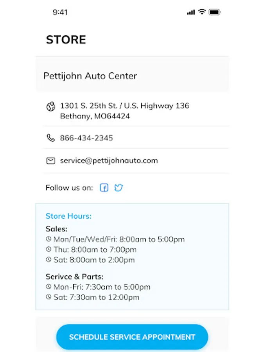Tap the Serivce & Parts section label
Image resolution: width=264 pixels, height=352 pixels.
(74, 277)
